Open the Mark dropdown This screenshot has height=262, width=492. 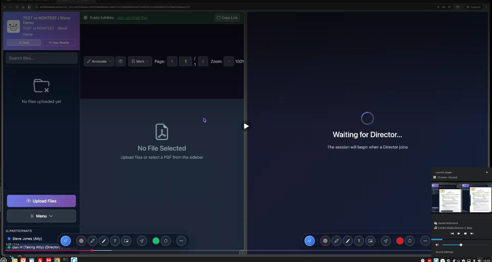tap(140, 61)
